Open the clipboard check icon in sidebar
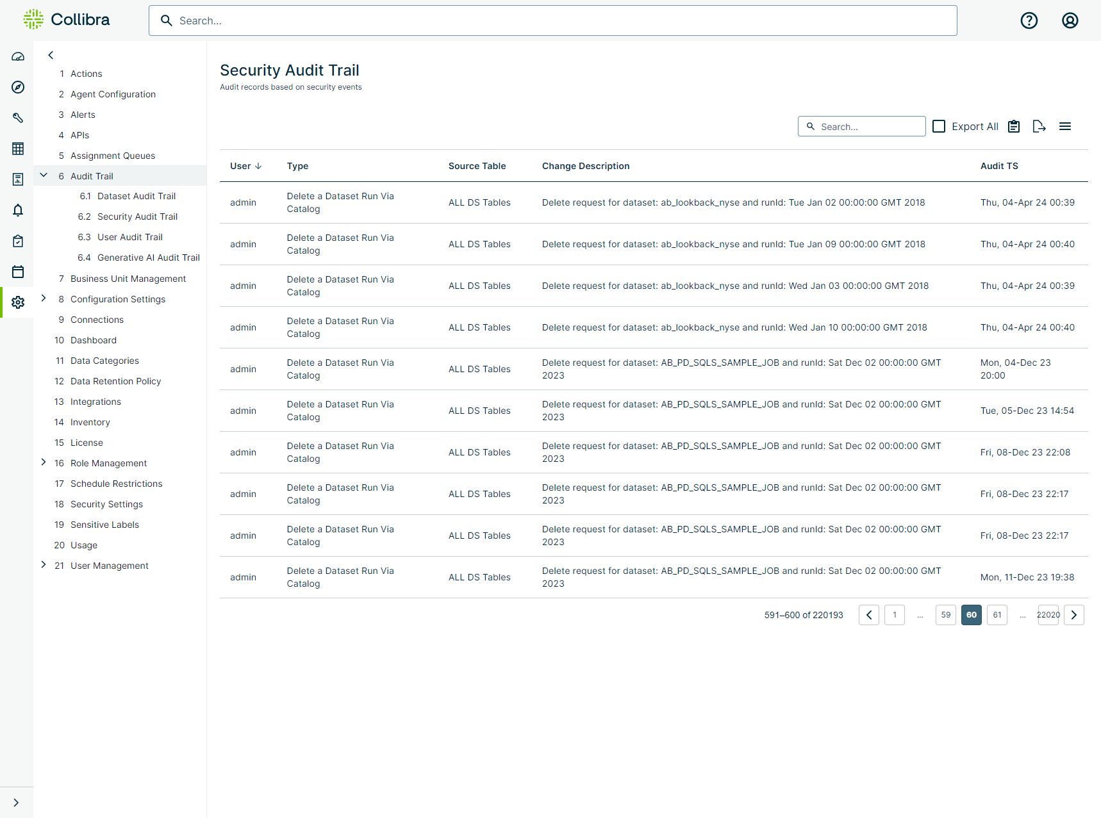 (18, 241)
